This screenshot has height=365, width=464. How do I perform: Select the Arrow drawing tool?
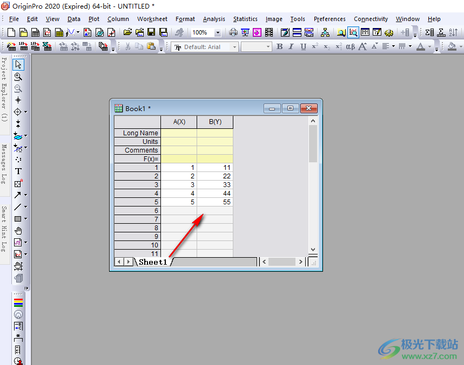(18, 195)
